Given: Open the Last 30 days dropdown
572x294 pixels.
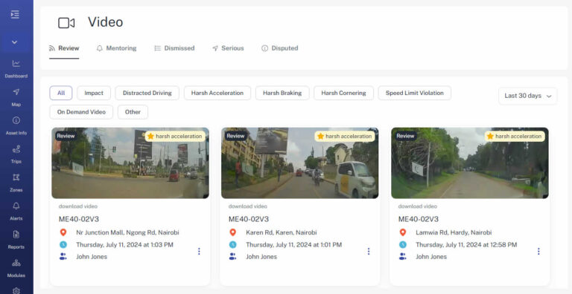Looking at the screenshot, I should (527, 96).
